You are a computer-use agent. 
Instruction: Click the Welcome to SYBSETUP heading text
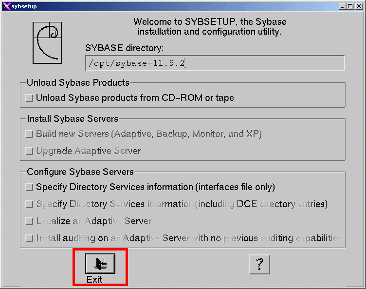click(x=210, y=27)
